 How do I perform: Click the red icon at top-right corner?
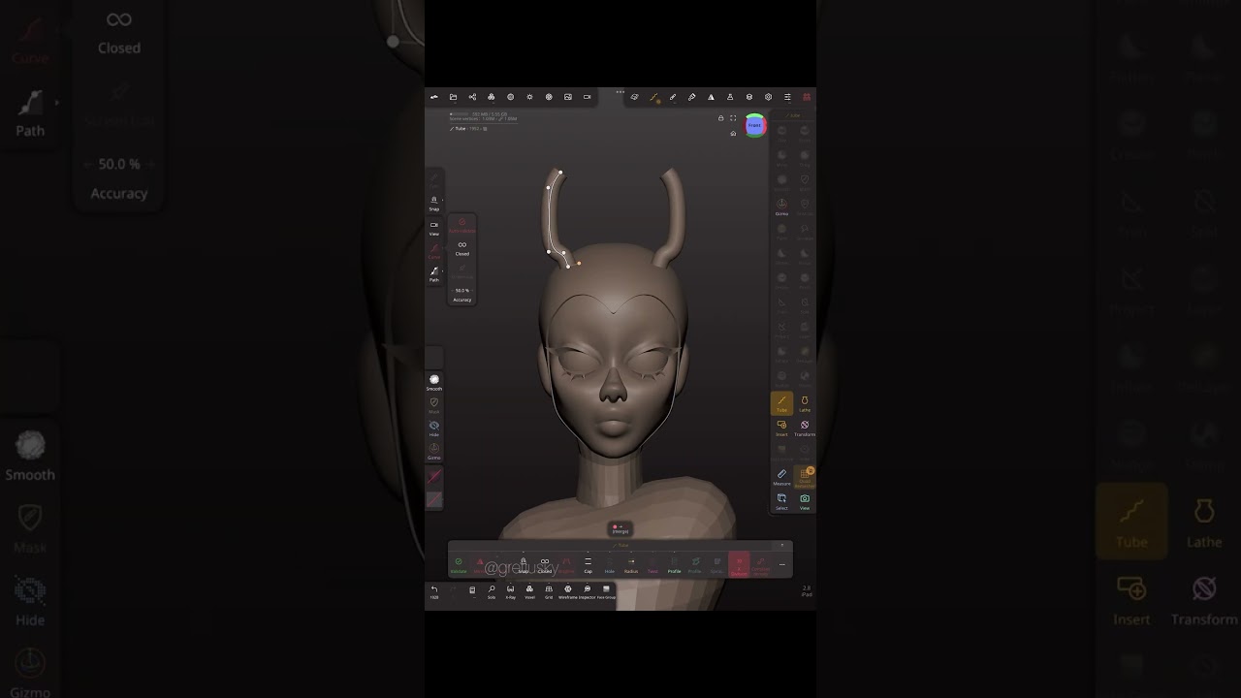(x=806, y=97)
